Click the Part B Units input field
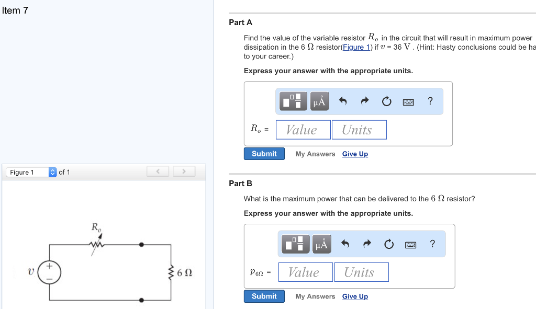This screenshot has width=536, height=309. (x=361, y=272)
